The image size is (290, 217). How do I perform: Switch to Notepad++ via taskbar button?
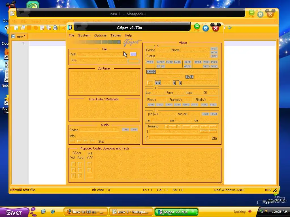click(131, 212)
